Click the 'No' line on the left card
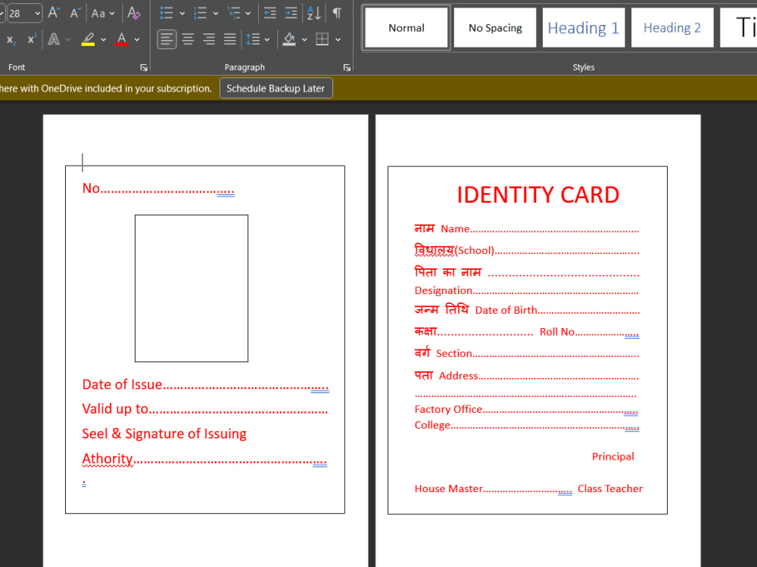 158,188
